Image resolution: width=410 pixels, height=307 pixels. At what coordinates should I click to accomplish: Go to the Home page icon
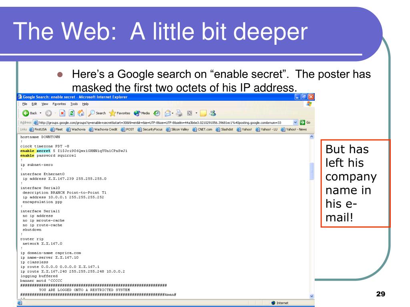click(x=81, y=113)
